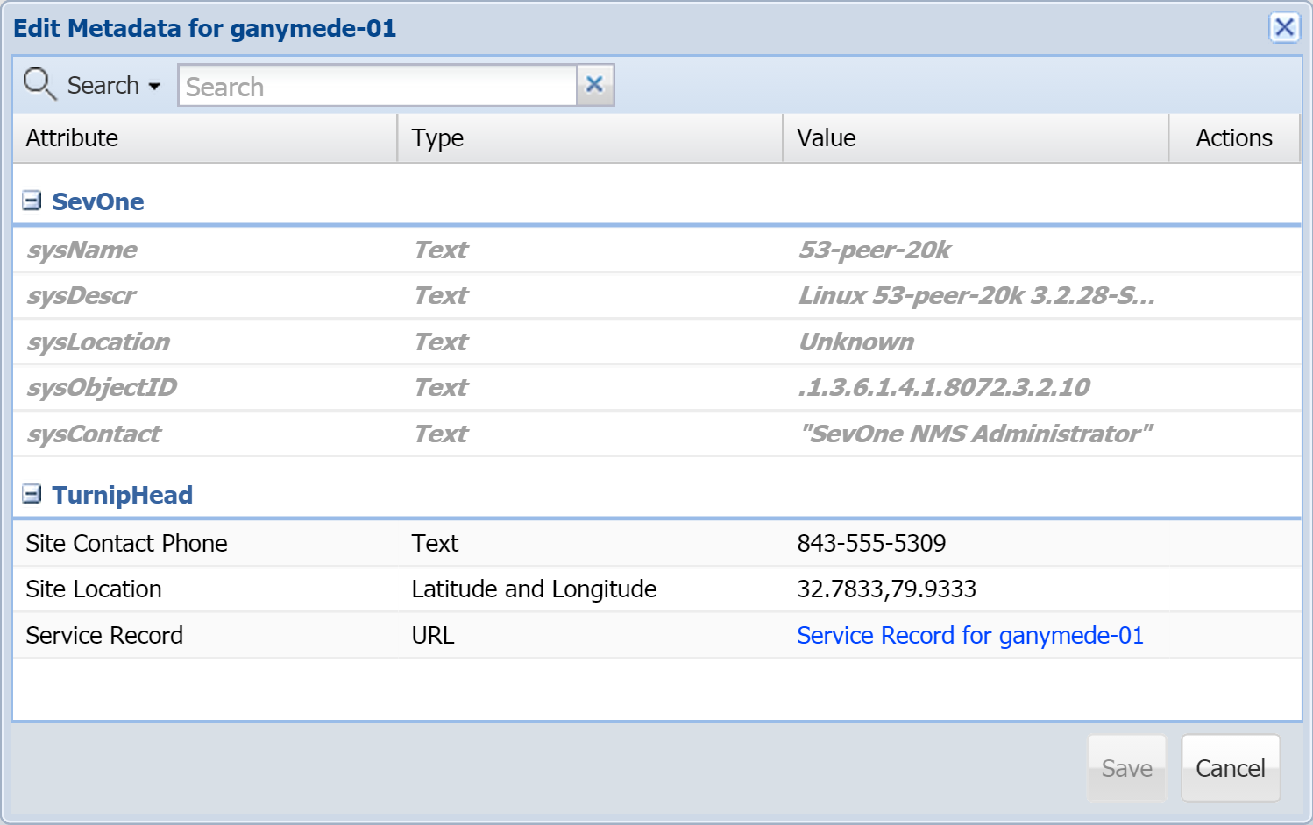The height and width of the screenshot is (825, 1313).
Task: Select the Service Record attribute cell
Action: point(104,635)
